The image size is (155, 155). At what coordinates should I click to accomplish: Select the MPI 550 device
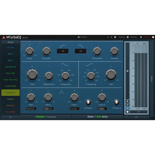(x=11, y=48)
